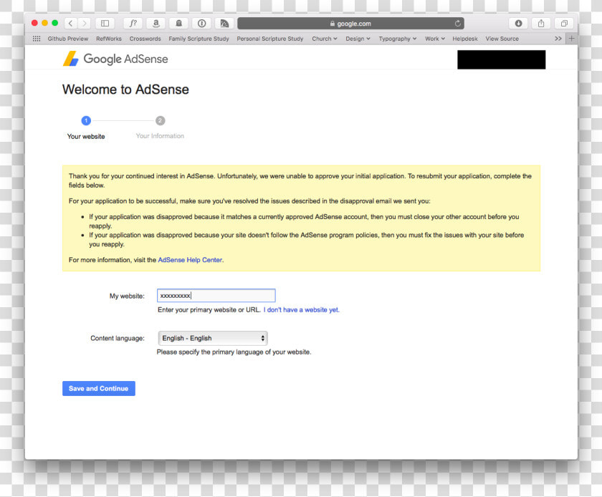
Task: Select step 2 Your information circle
Action: click(160, 120)
